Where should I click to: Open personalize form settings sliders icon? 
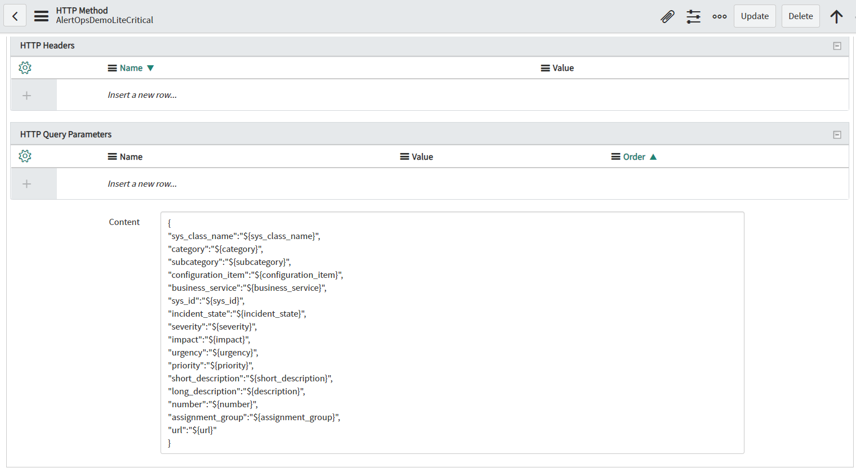click(x=693, y=16)
